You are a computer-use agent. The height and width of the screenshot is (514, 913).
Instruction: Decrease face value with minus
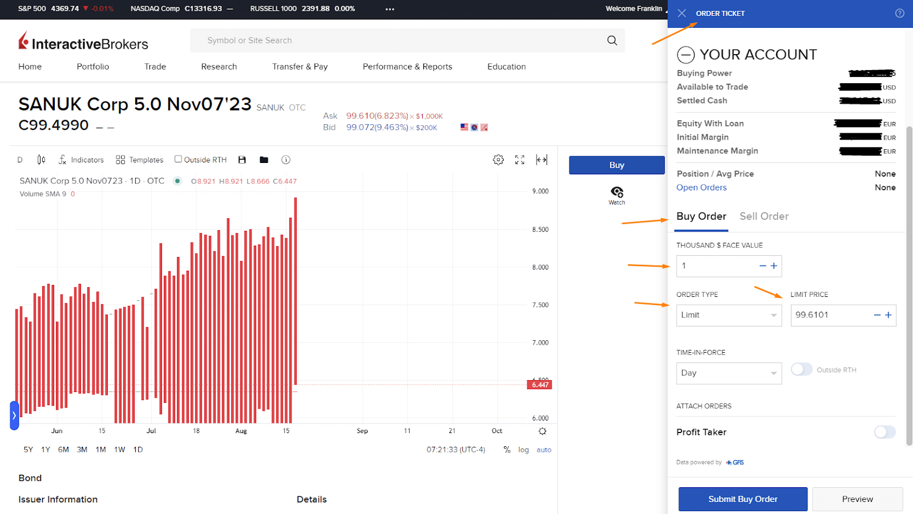(763, 266)
